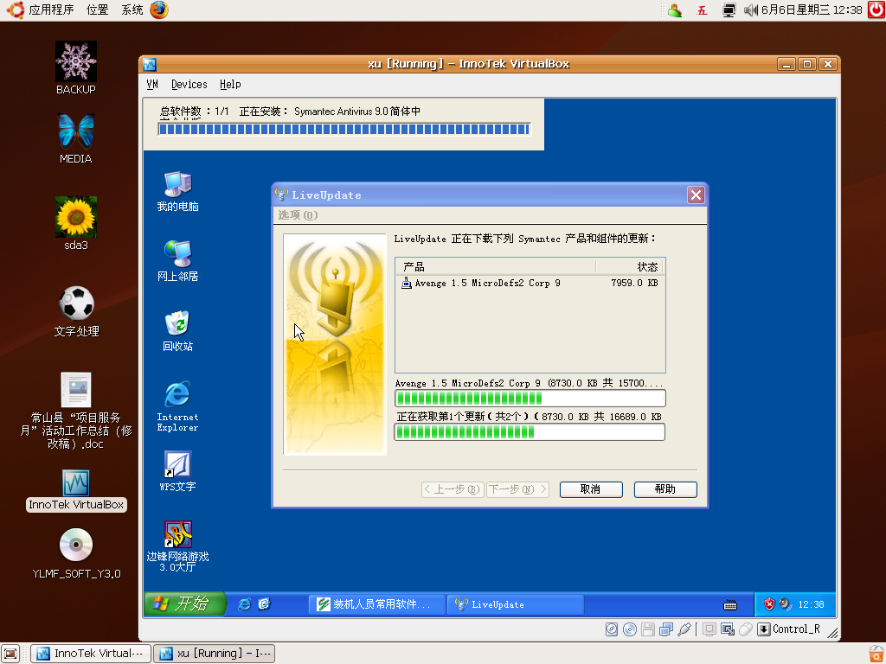Click Symantec shield tray icon

click(x=769, y=604)
